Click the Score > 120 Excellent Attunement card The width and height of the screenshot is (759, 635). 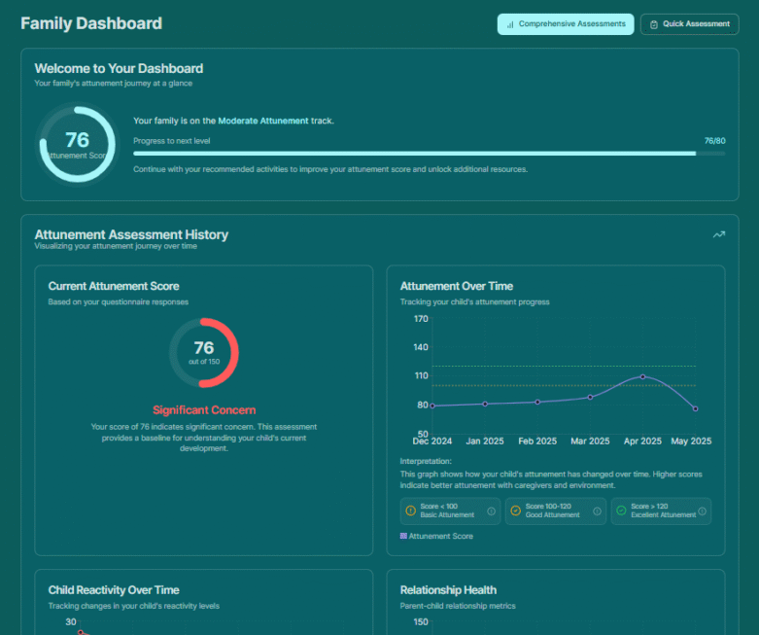pyautogui.click(x=661, y=511)
